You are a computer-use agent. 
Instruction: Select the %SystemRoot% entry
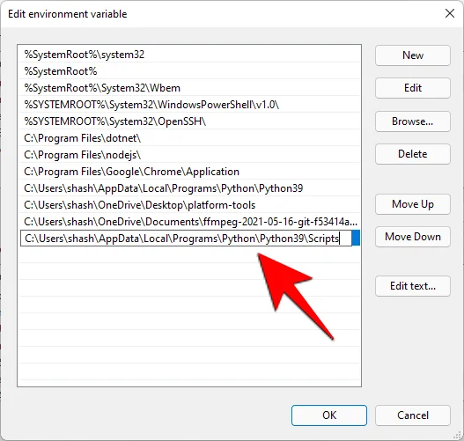pos(189,71)
